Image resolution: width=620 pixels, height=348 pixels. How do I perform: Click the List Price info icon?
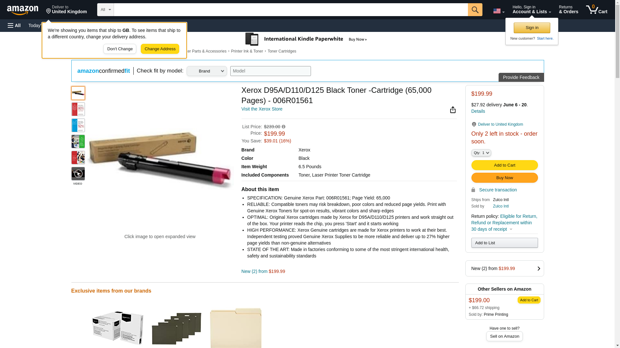[x=284, y=127]
